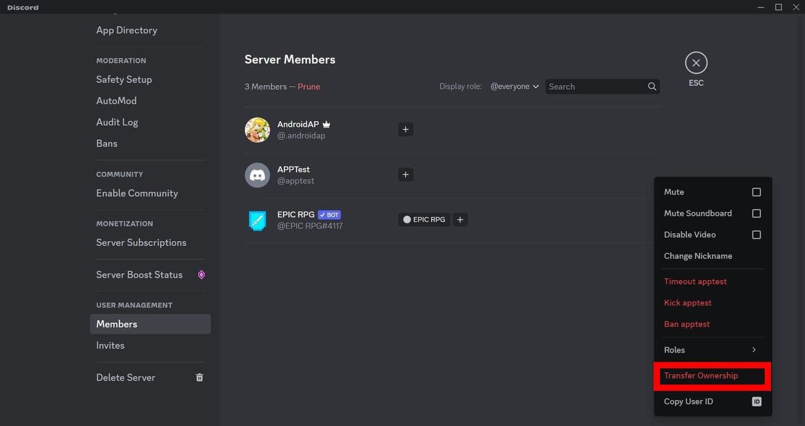Select Transfer Ownership from context menu
Viewport: 805px width, 426px height.
pyautogui.click(x=701, y=375)
